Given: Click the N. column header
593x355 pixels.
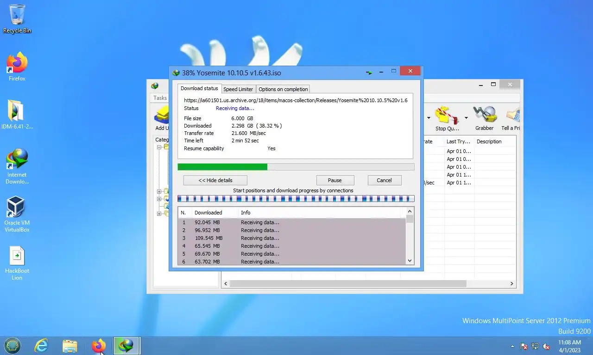Looking at the screenshot, I should click(185, 213).
